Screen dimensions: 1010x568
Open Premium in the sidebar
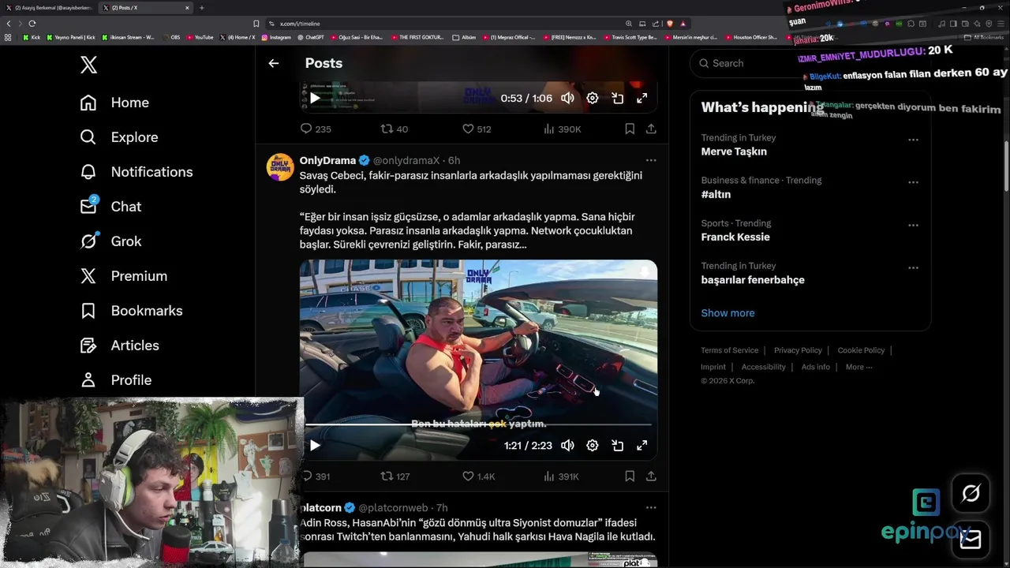(x=123, y=276)
